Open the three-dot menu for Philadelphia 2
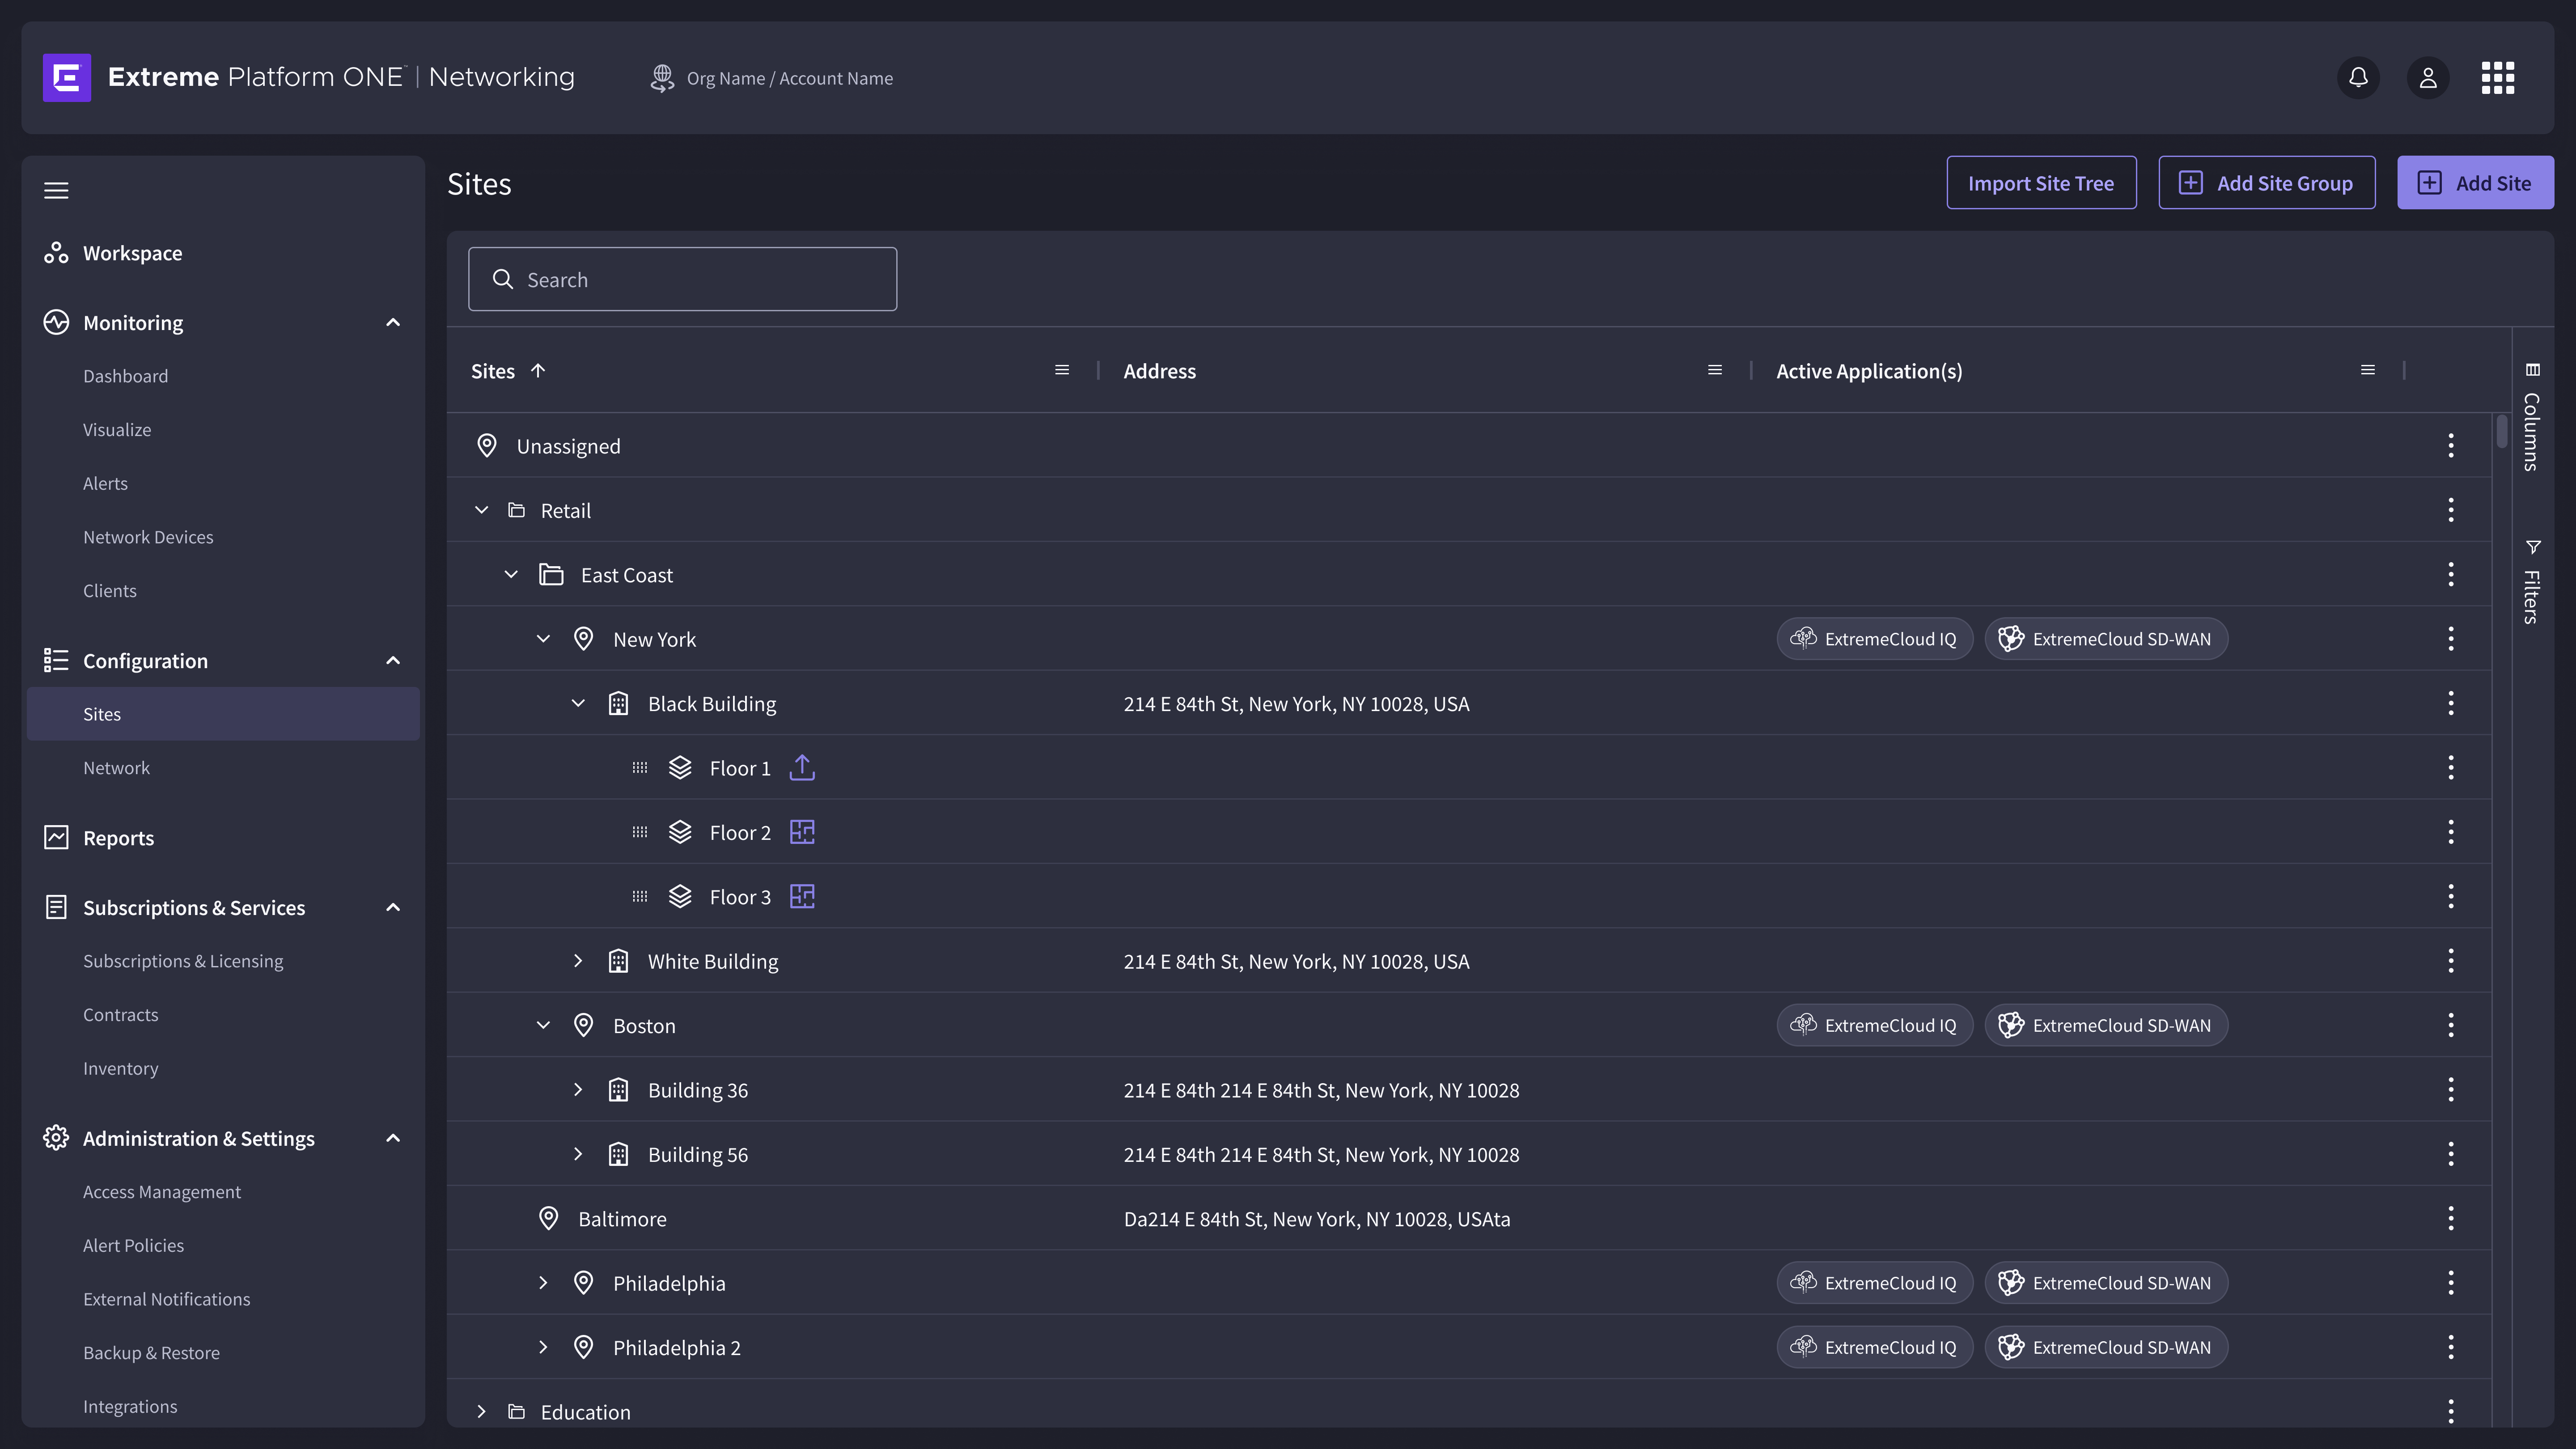 (x=2451, y=1347)
